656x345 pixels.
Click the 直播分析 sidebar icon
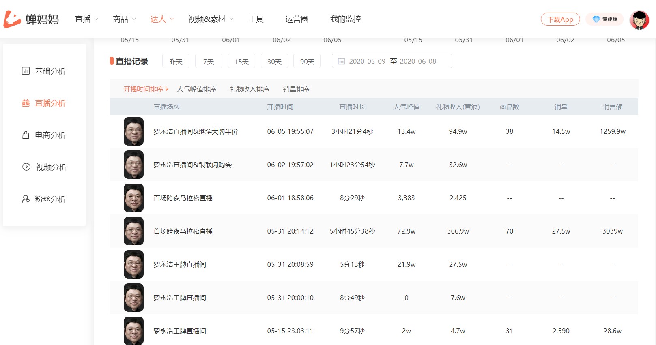26,103
